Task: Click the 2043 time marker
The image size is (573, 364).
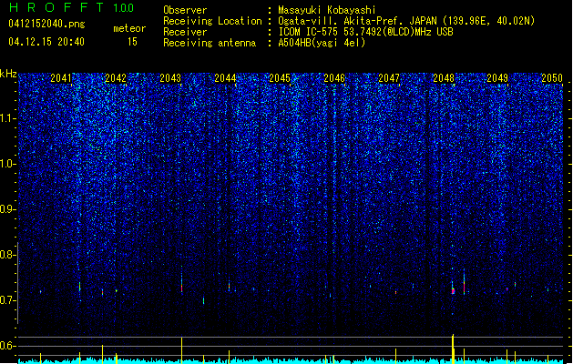Action: tap(170, 78)
